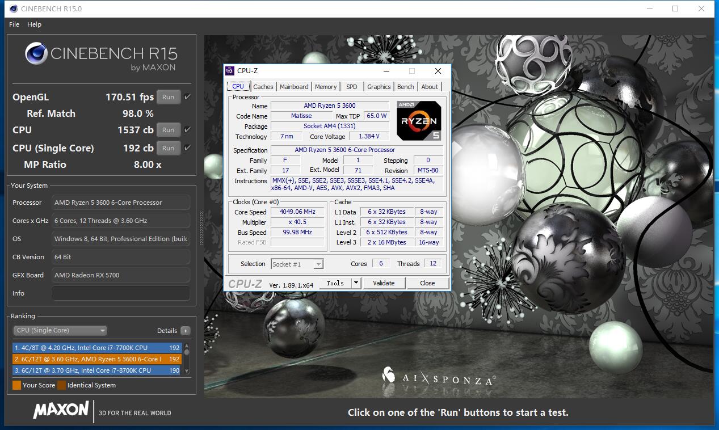This screenshot has width=719, height=430.
Task: Select the i7-7700K ranking entry
Action: point(97,348)
